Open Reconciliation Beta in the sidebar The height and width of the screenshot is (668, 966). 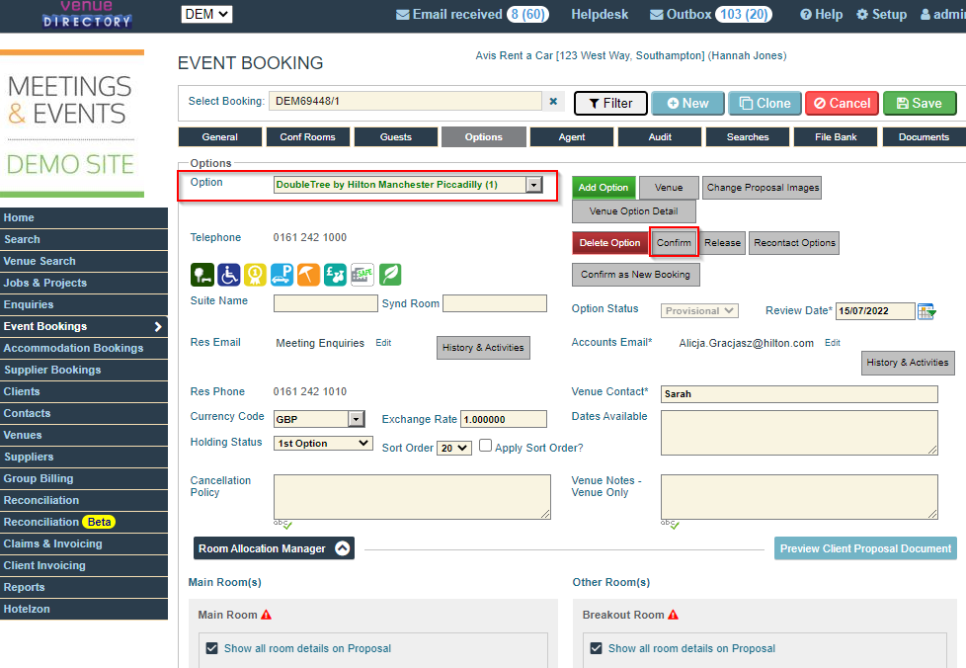tap(84, 522)
